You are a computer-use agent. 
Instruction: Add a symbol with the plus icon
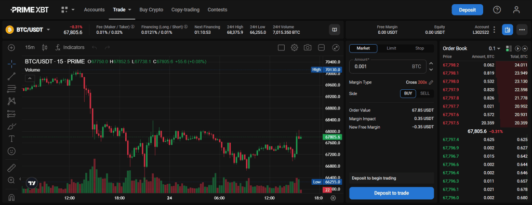(x=11, y=48)
